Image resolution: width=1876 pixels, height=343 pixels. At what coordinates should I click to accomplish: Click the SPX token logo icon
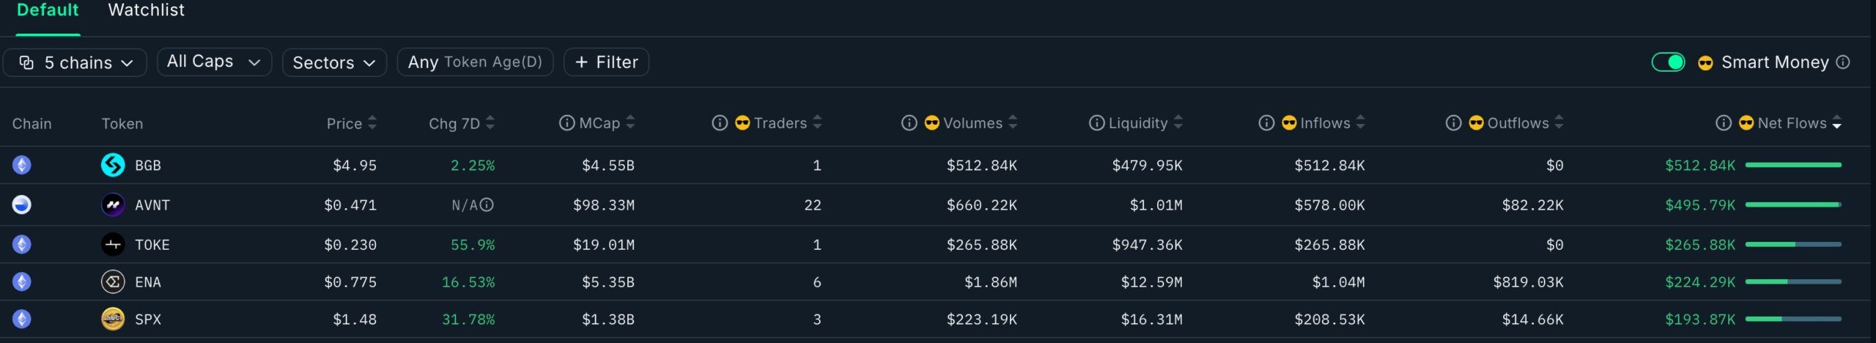click(x=113, y=319)
